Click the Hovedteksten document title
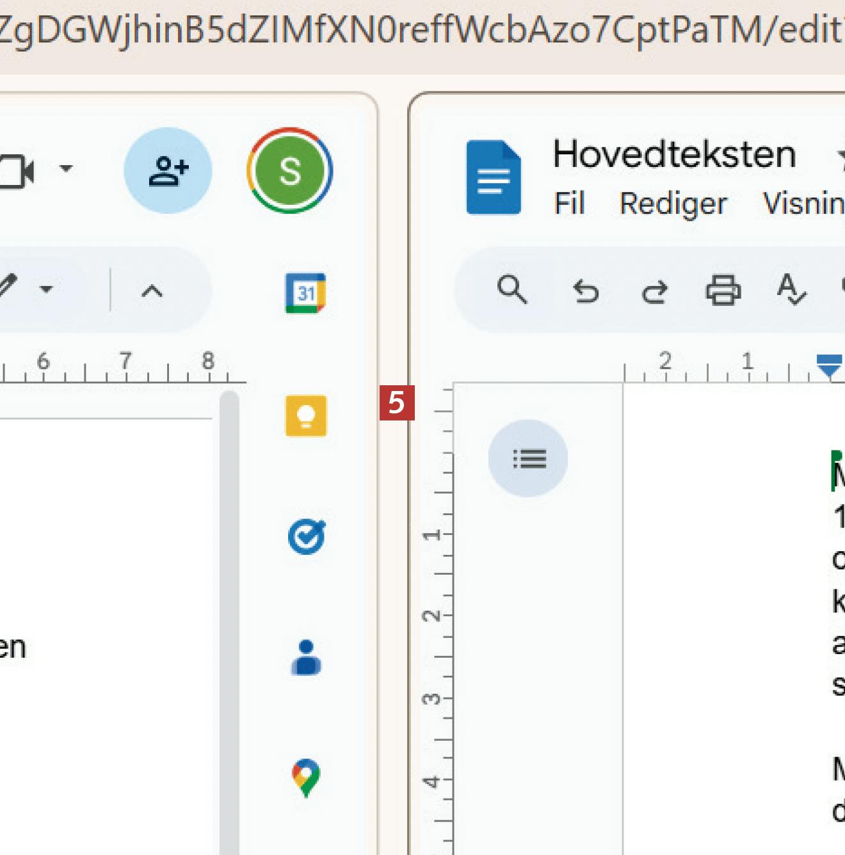845x855 pixels. [674, 155]
